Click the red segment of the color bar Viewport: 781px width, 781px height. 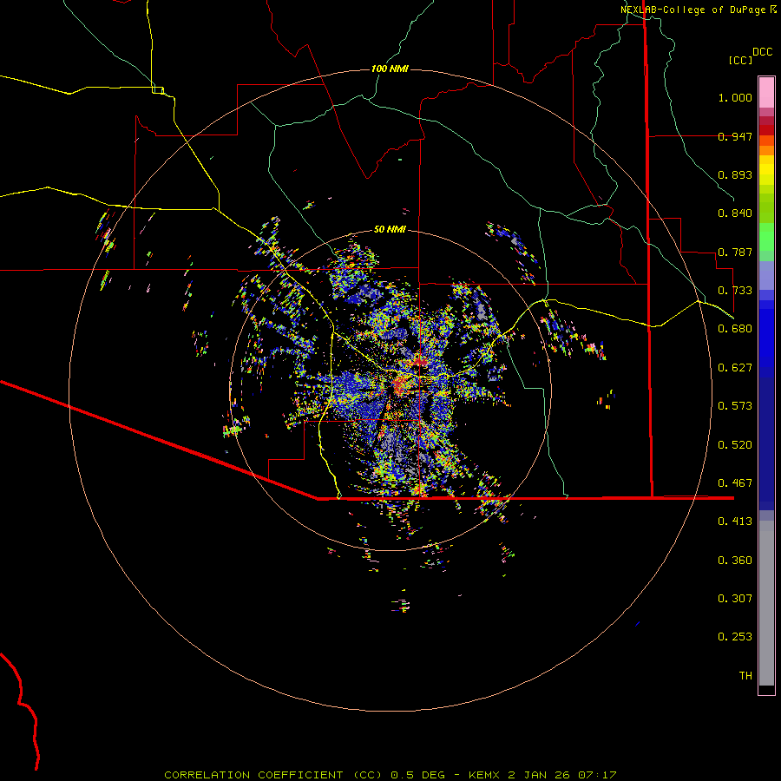click(x=766, y=130)
